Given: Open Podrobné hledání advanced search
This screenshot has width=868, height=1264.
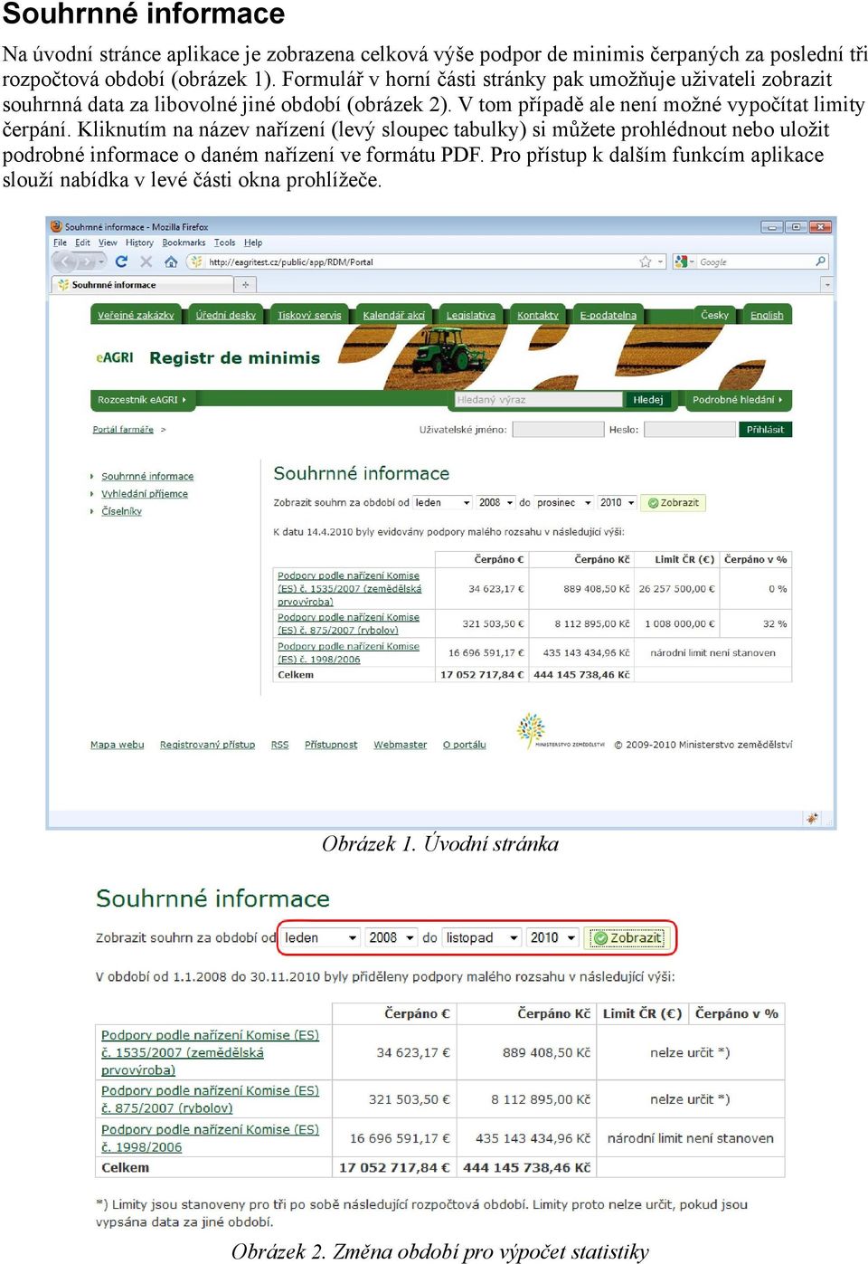Looking at the screenshot, I should pos(737,399).
